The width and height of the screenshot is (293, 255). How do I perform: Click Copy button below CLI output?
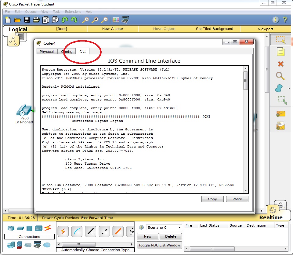point(212,199)
